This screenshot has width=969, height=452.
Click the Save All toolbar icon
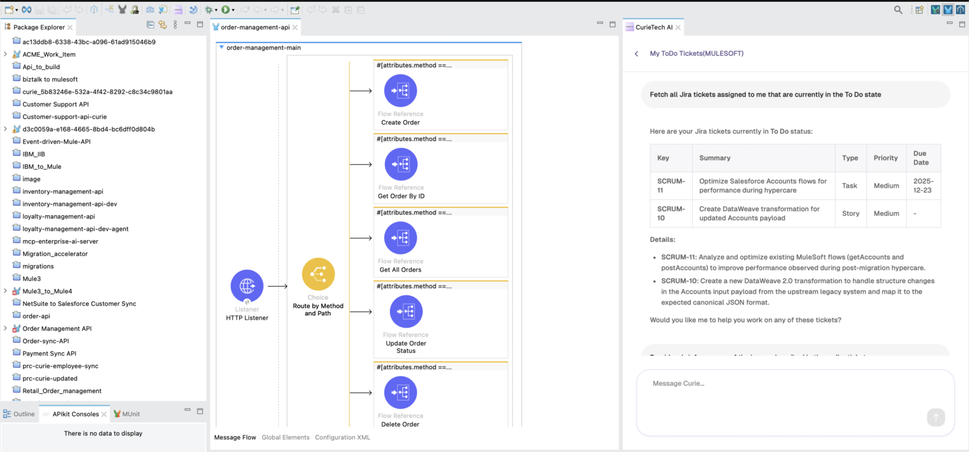pyautogui.click(x=52, y=10)
